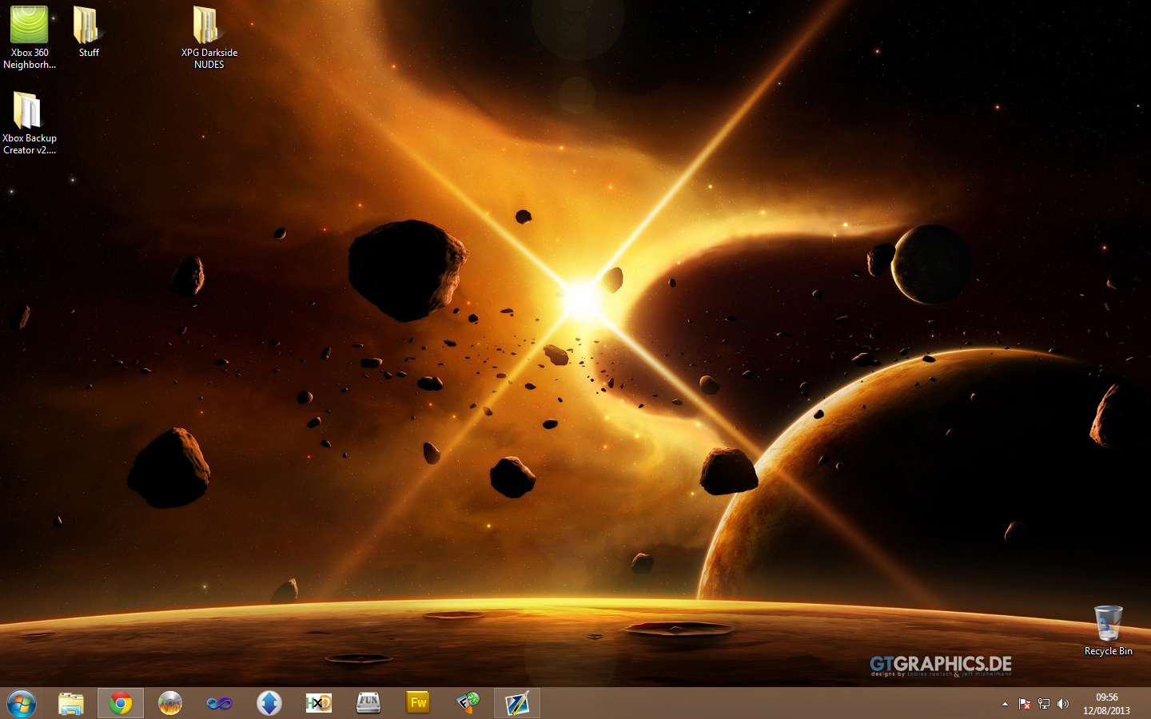Click the blue up-down arrows taskbar icon
The image size is (1151, 719).
[269, 703]
